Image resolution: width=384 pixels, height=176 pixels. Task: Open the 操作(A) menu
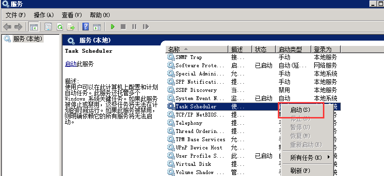pos(44,15)
